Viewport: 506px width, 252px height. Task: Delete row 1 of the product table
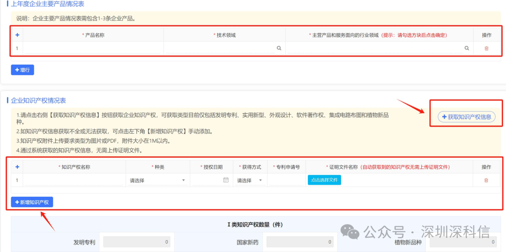coord(486,48)
